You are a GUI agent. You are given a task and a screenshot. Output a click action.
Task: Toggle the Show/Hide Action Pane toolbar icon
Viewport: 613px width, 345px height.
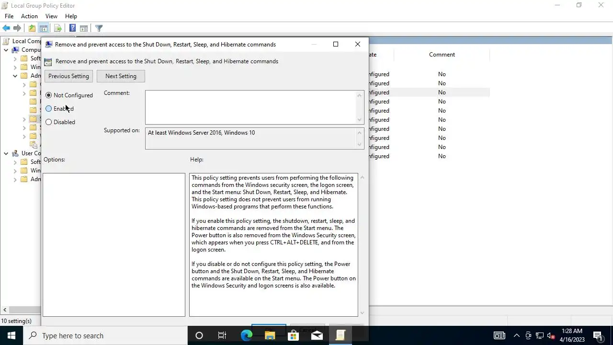(84, 28)
